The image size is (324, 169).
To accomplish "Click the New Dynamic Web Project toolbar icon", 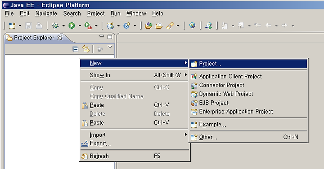I will pyautogui.click(x=110, y=26).
